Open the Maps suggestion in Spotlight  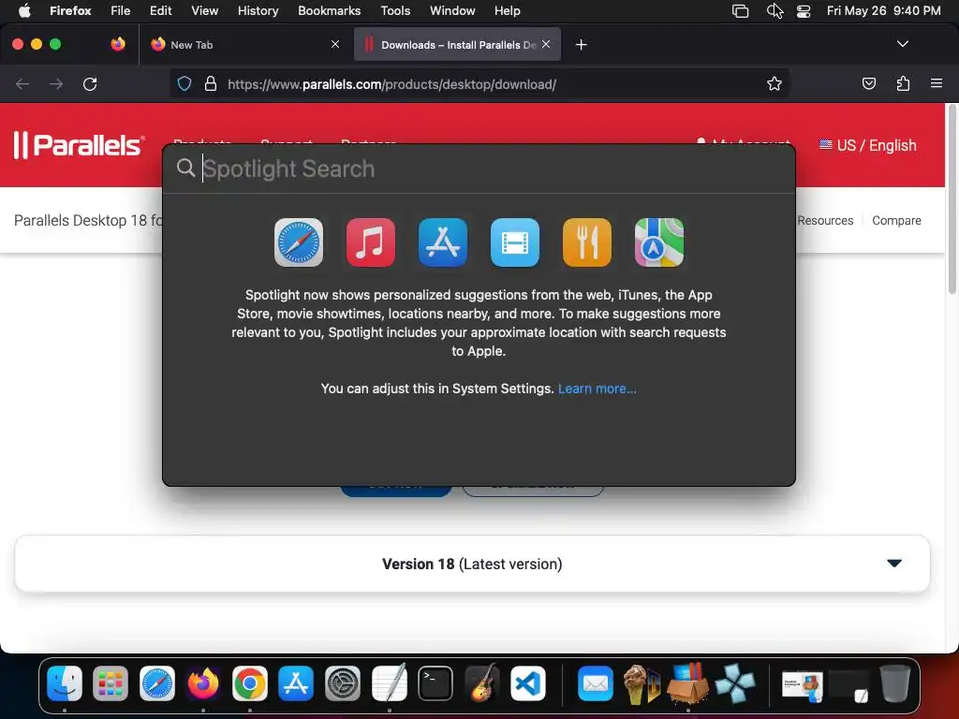[659, 242]
